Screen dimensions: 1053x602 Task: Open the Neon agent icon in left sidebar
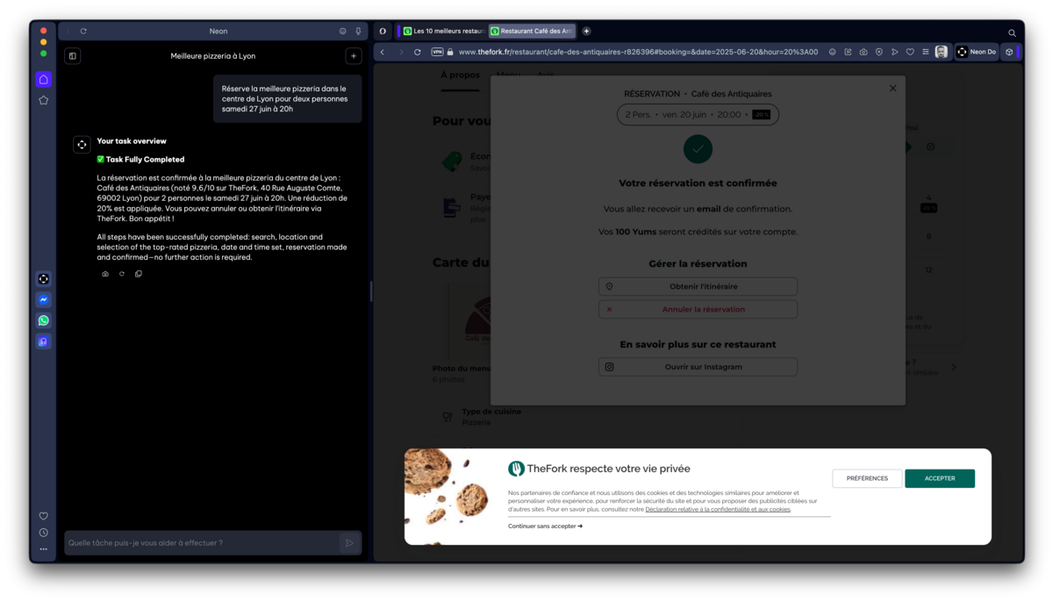tap(43, 279)
